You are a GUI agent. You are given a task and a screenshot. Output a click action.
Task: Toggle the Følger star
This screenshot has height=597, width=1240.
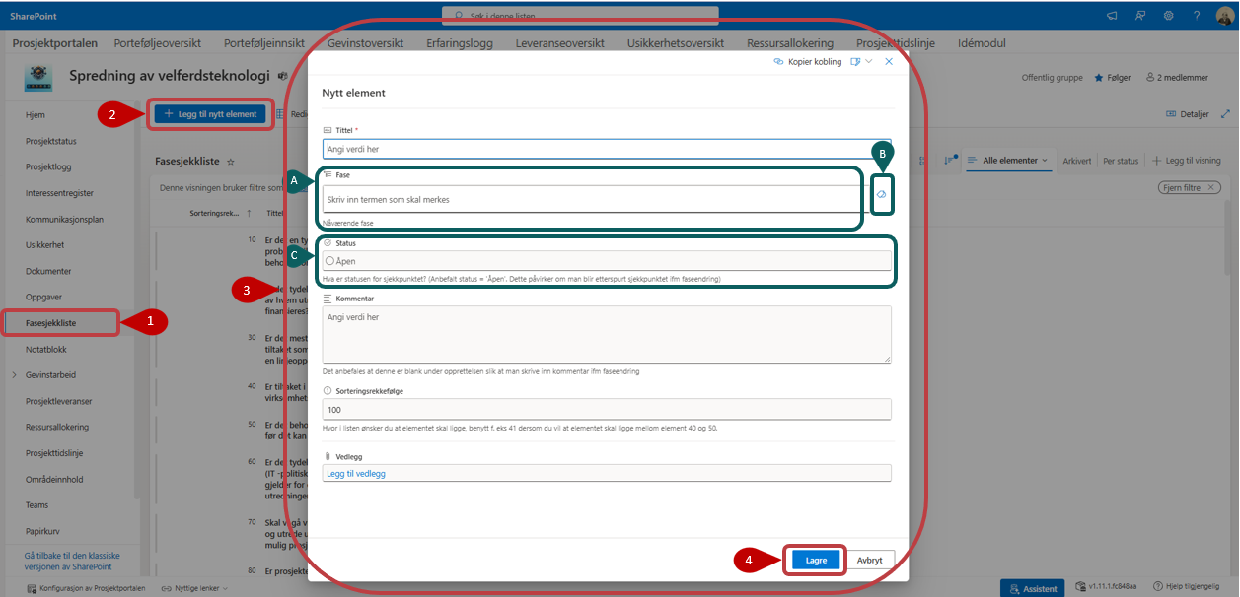tap(1112, 77)
